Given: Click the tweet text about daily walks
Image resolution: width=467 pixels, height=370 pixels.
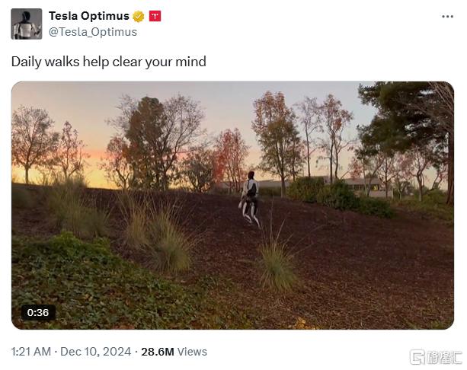Looking at the screenshot, I should pos(109,62).
